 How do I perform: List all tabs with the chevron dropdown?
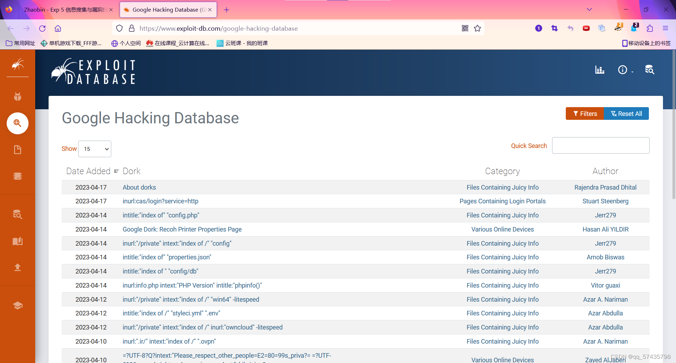tap(589, 10)
